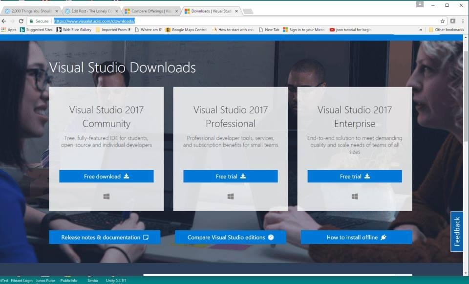Click the browser Back arrow
This screenshot has height=284, width=469.
click(3, 21)
